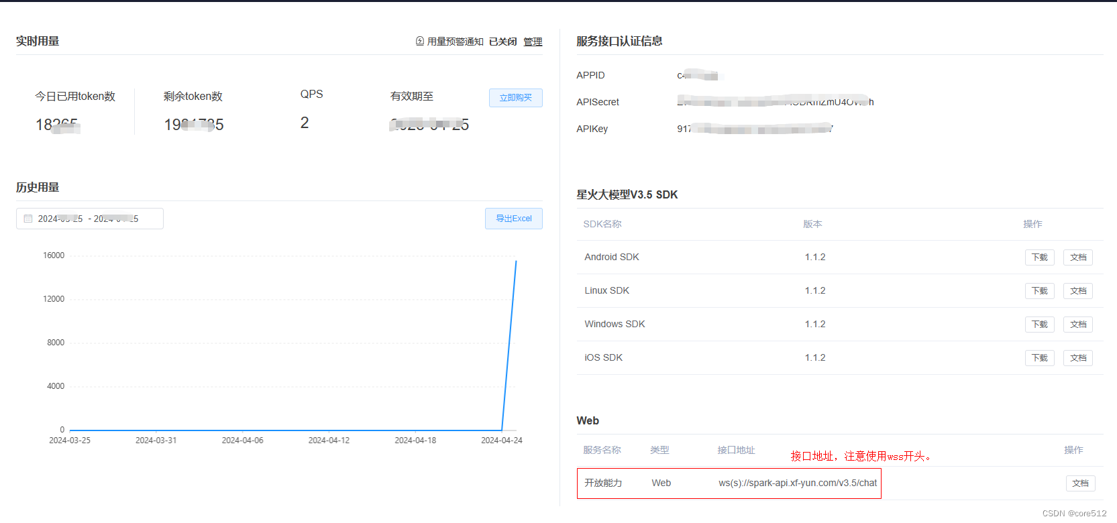Viewport: 1117px width, 523px height.
Task: Open documentation for Linux SDK
Action: pyautogui.click(x=1078, y=291)
